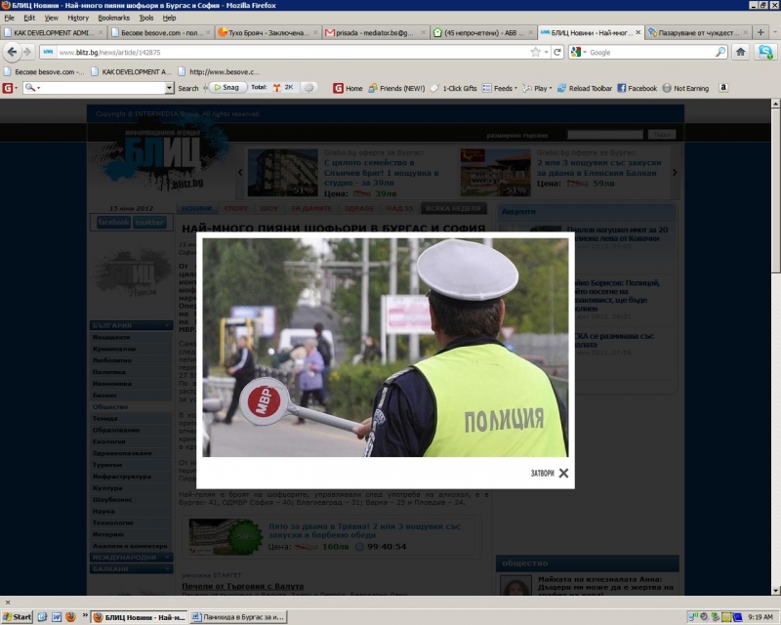
Task: Expand the БЪЛГАРИЯ sidebar section
Action: pyautogui.click(x=131, y=325)
